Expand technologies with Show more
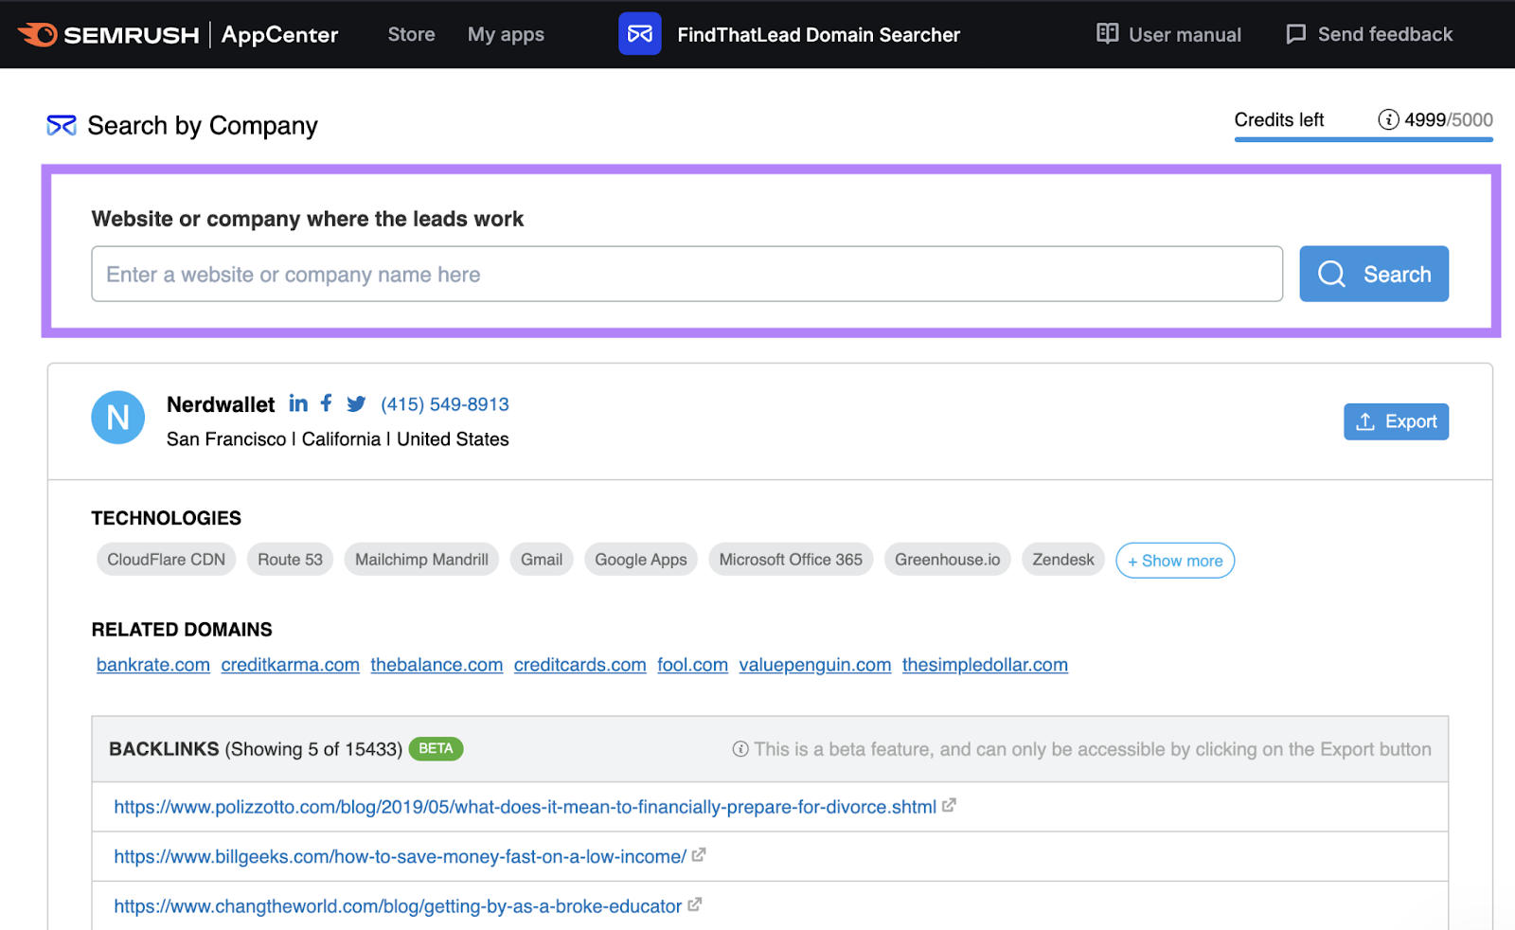The height and width of the screenshot is (930, 1515). [1174, 560]
